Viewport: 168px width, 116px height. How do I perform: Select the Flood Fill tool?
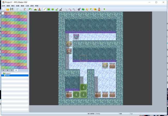pos(57,9)
